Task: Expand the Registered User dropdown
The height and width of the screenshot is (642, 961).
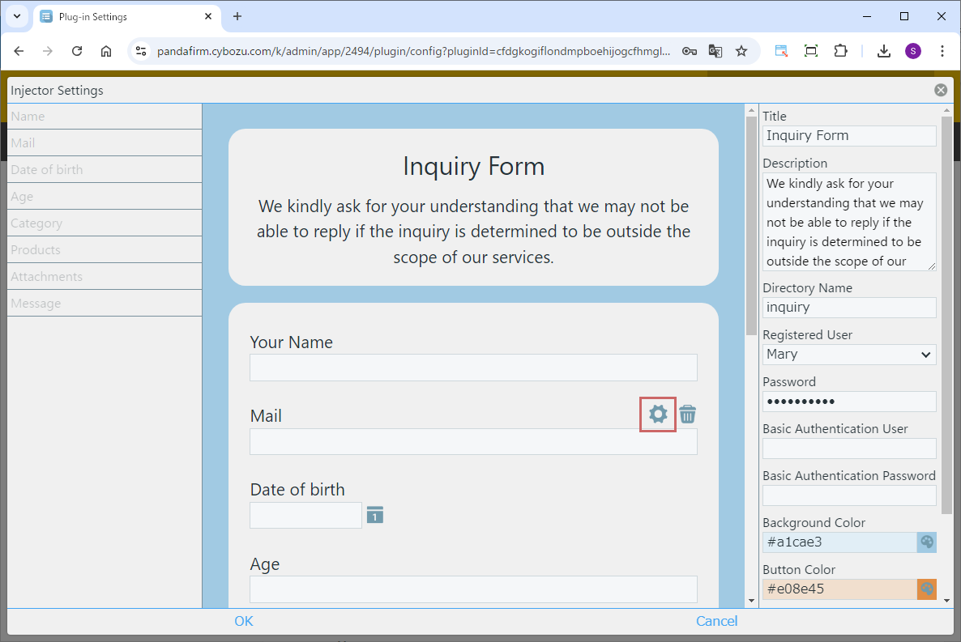Action: (849, 354)
